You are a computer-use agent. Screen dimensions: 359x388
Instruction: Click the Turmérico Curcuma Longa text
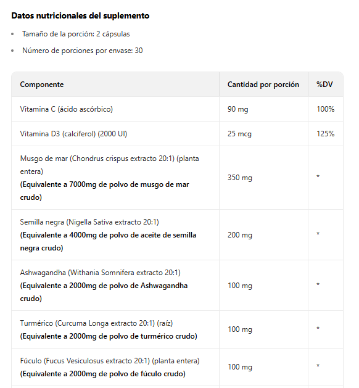pos(96,323)
